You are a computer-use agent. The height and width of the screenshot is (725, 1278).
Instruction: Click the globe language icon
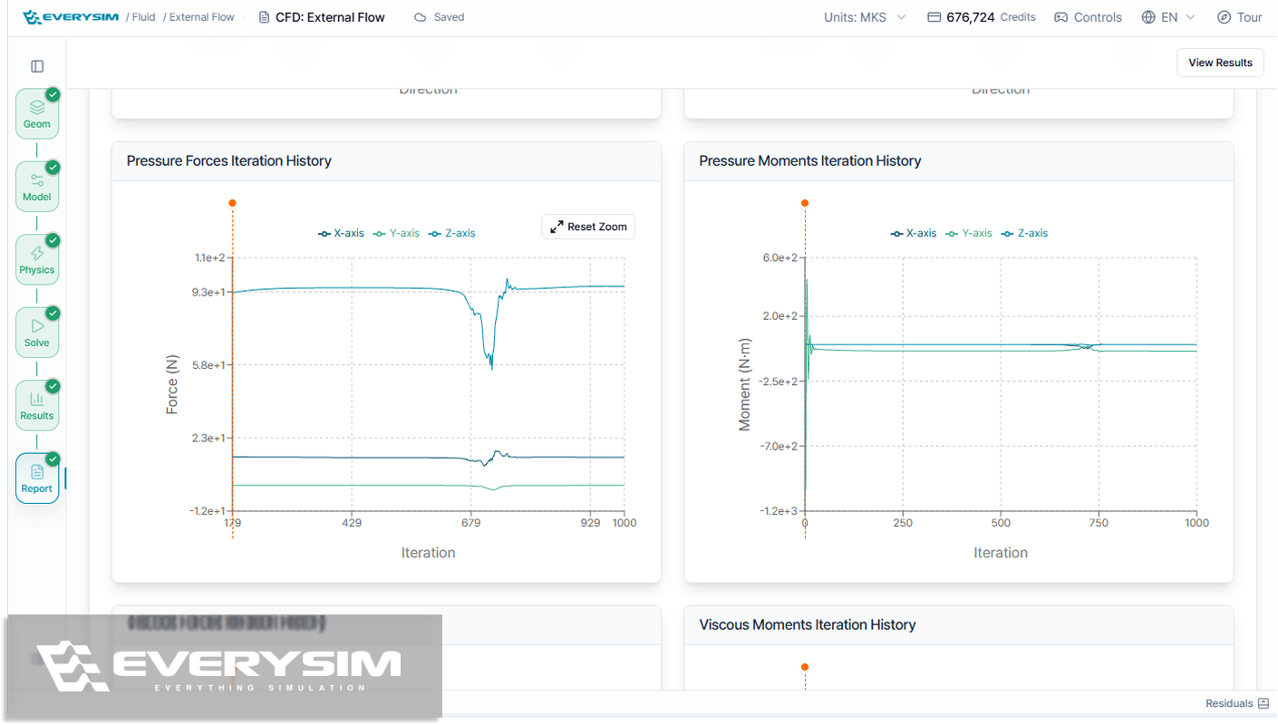(x=1148, y=17)
